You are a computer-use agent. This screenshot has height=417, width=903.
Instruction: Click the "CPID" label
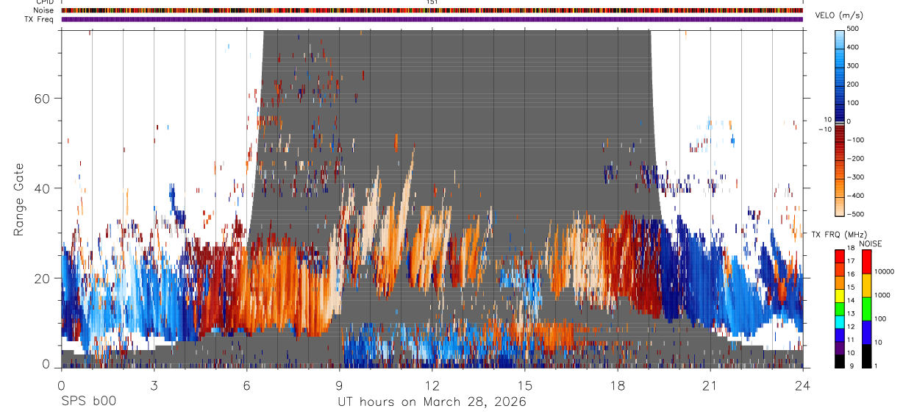[x=44, y=2]
